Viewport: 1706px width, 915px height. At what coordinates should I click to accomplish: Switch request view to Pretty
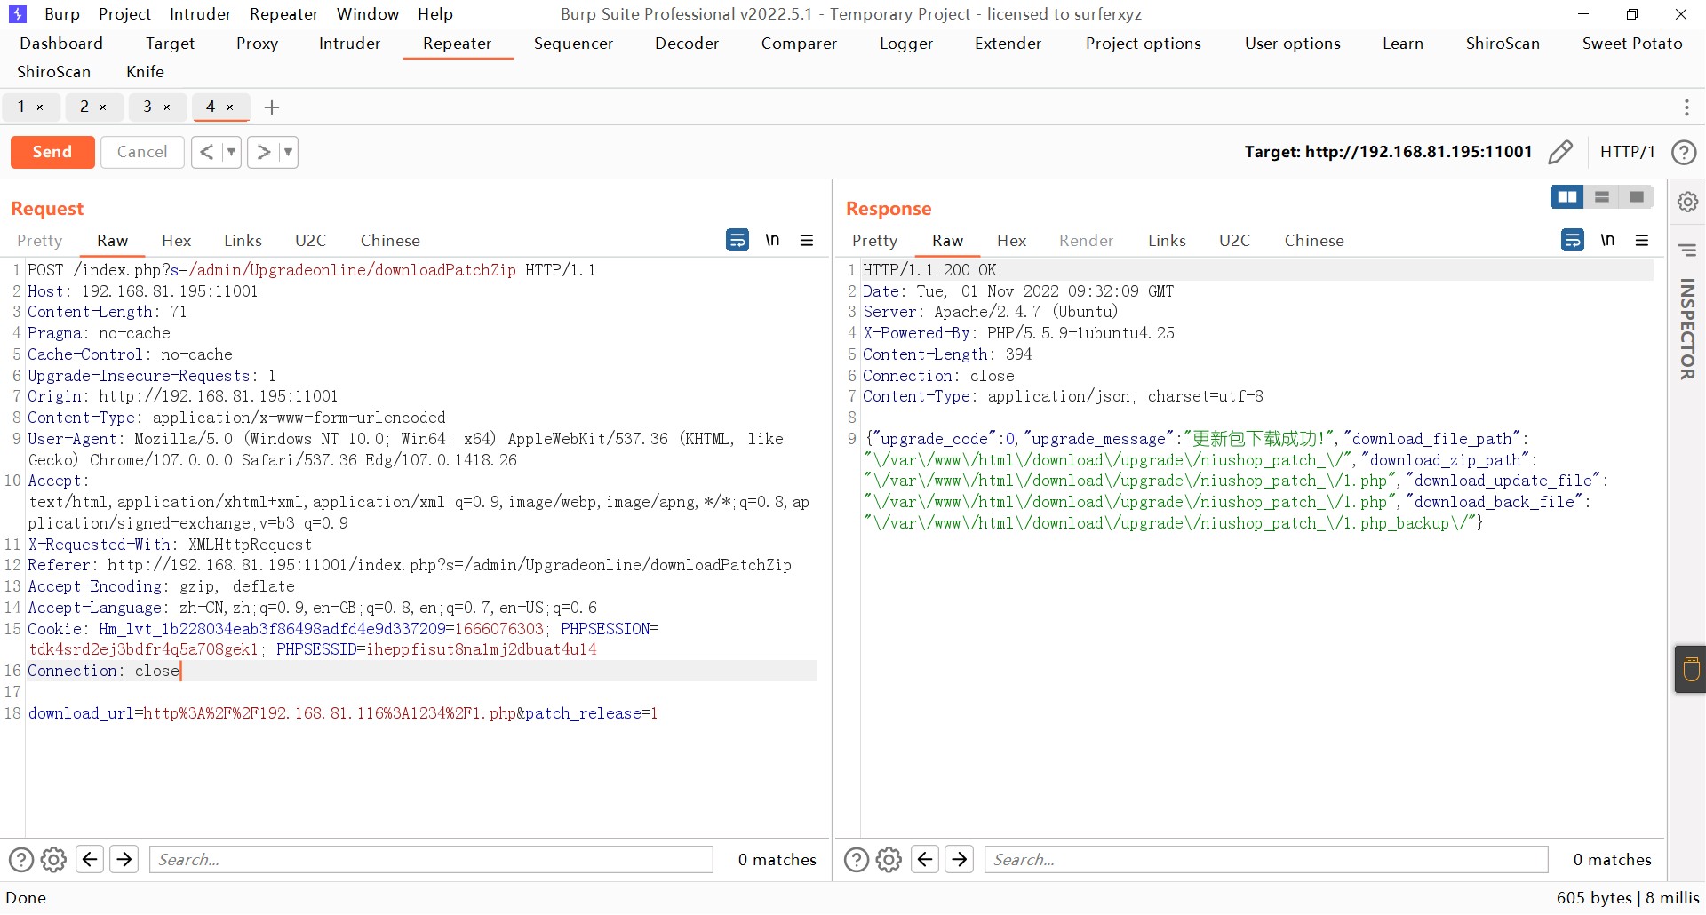(40, 241)
